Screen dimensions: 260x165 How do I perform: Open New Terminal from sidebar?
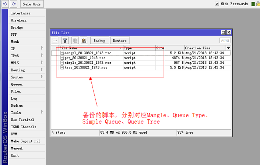click(22, 120)
